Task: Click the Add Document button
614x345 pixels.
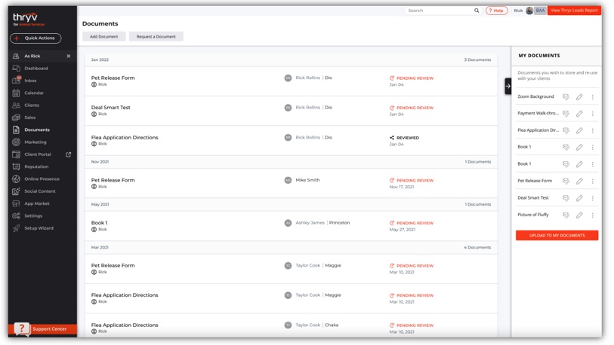Action: (x=103, y=37)
